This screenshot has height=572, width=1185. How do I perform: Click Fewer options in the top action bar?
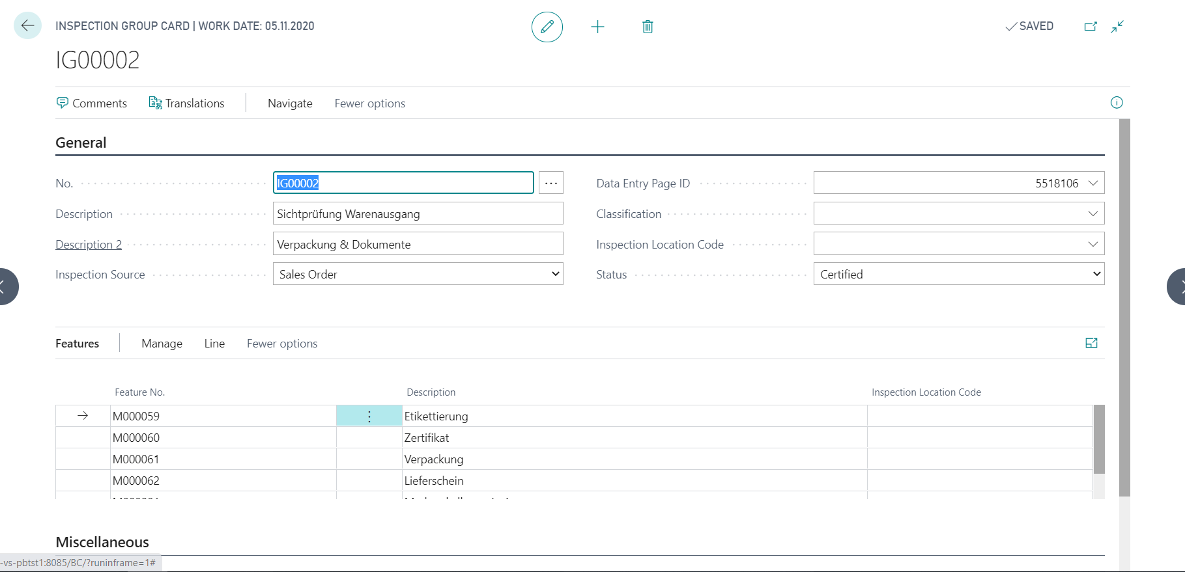click(x=370, y=103)
